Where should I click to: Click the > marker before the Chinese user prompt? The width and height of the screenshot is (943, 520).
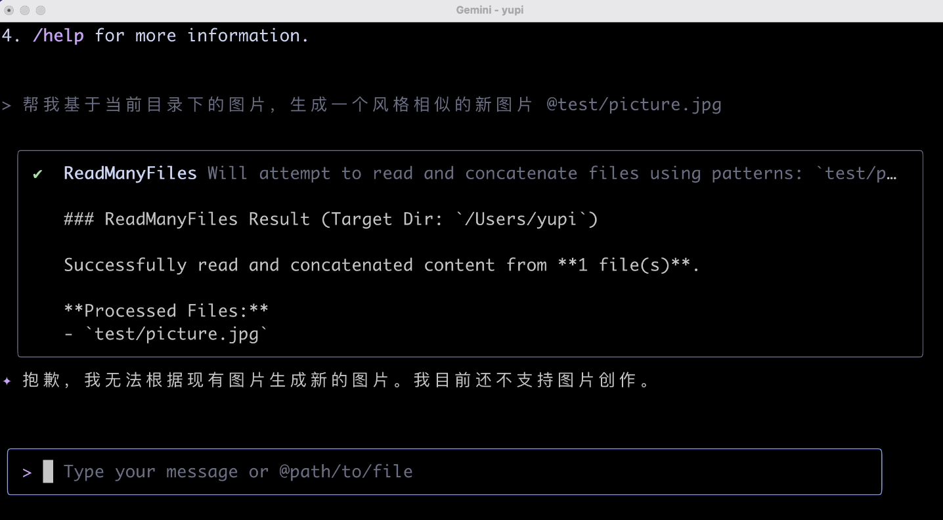pos(7,106)
